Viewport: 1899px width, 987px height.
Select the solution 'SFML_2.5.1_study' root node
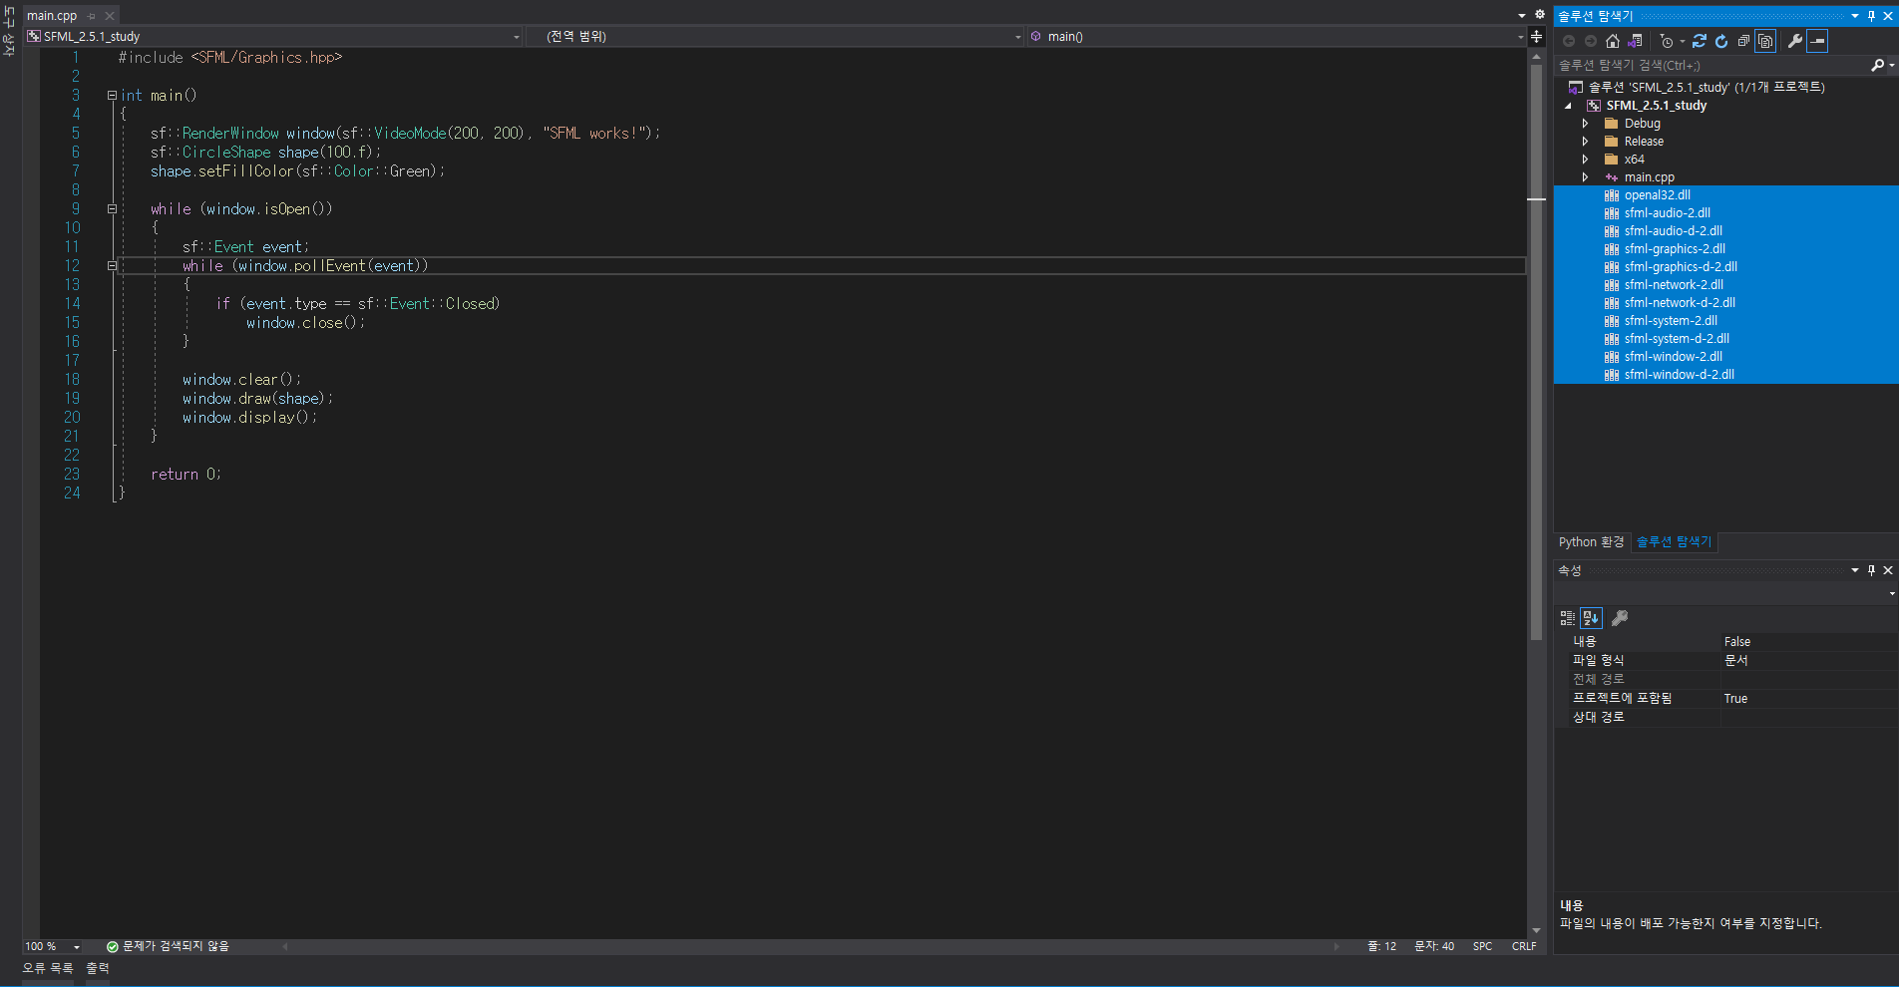point(1707,87)
